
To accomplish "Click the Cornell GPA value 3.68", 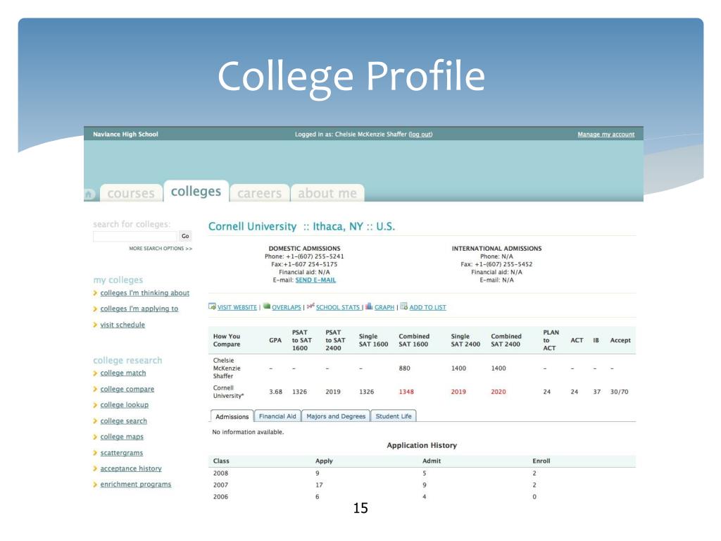I will pyautogui.click(x=275, y=392).
